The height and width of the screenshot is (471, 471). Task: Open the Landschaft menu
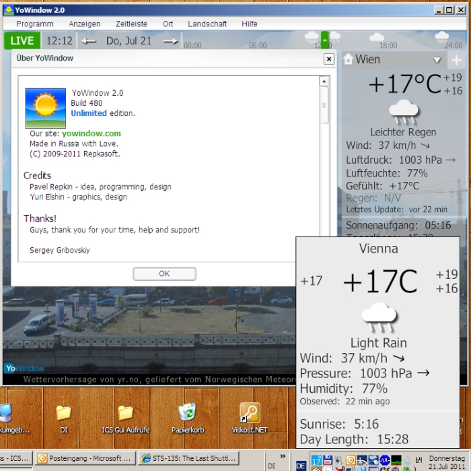tap(207, 24)
